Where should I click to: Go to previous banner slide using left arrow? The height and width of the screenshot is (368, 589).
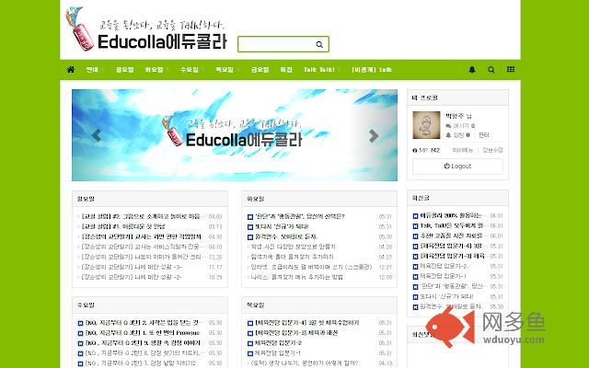click(96, 135)
